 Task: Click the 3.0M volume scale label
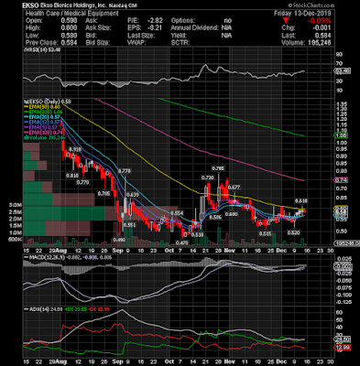point(16,205)
